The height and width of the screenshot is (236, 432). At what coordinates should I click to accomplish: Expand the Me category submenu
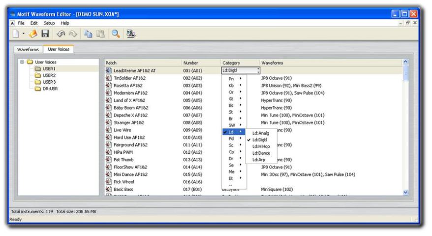pos(234,171)
